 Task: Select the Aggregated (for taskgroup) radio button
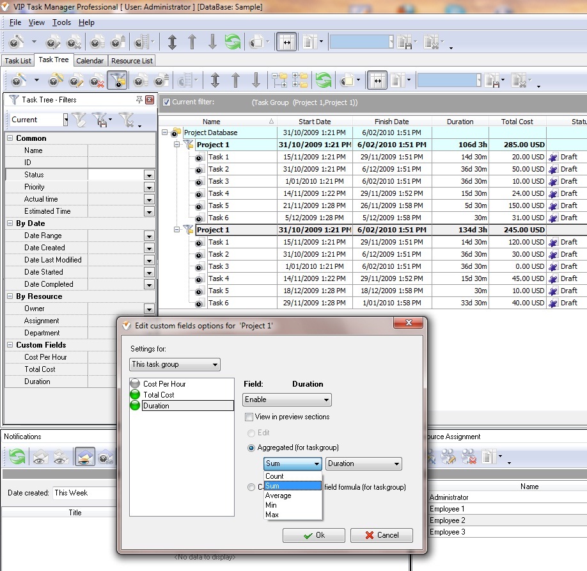coord(251,447)
